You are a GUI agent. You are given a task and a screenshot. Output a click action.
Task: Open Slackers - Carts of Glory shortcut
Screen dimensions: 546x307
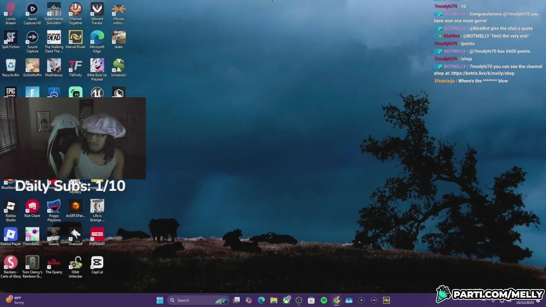[11, 267]
